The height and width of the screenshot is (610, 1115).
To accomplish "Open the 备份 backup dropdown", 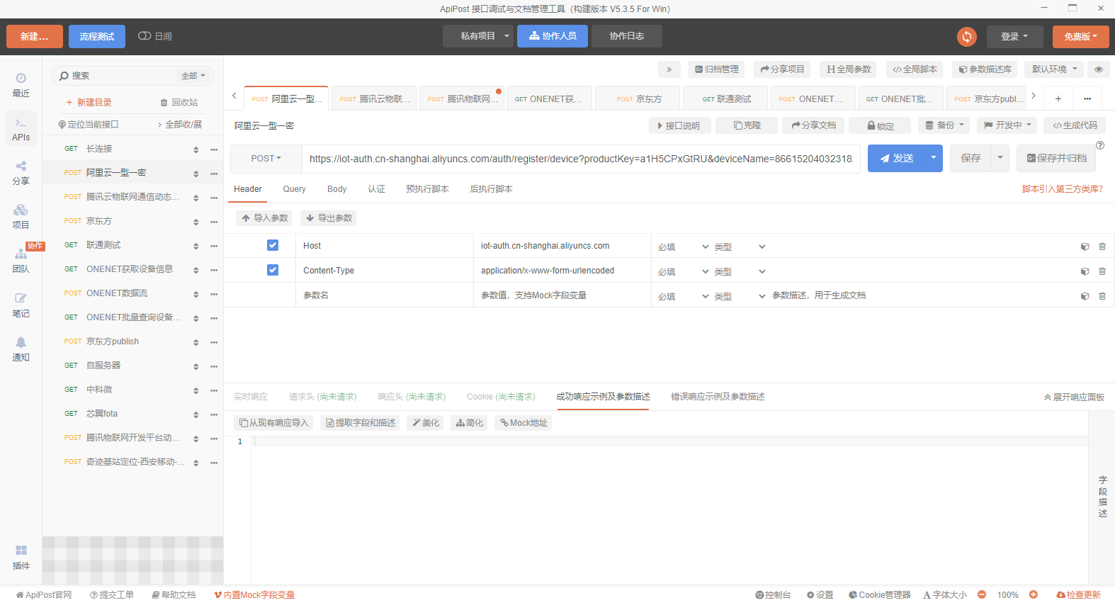I will pos(945,125).
